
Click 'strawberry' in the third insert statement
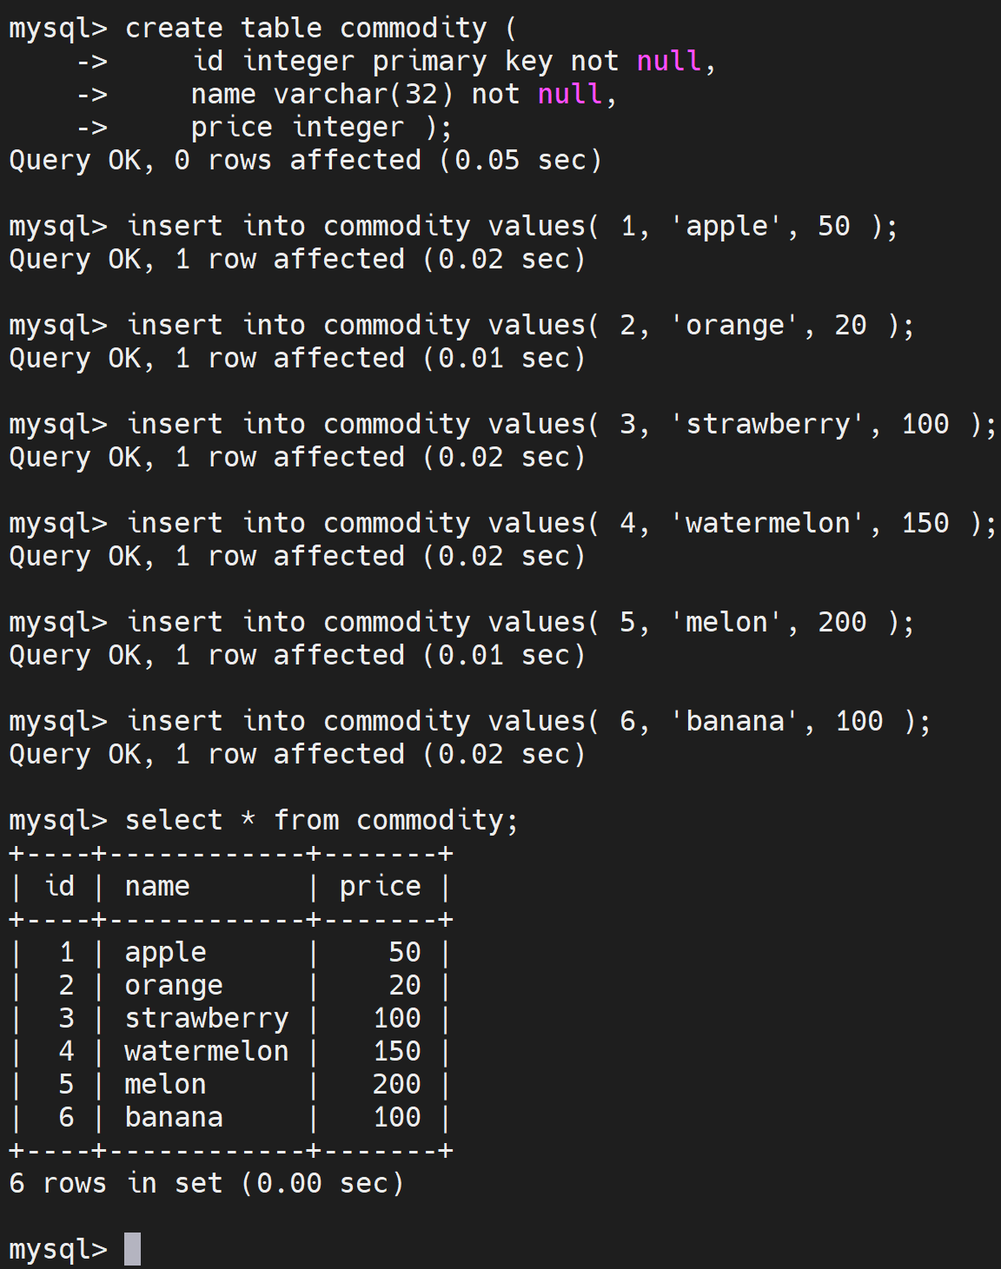tap(768, 425)
